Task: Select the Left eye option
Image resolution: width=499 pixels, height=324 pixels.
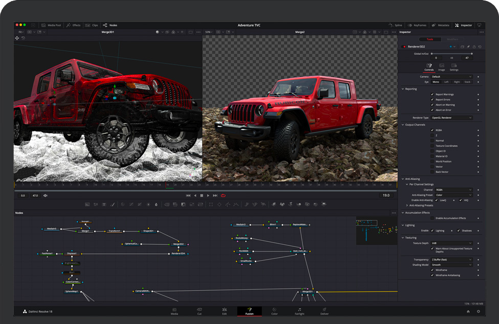Action: pos(446,82)
